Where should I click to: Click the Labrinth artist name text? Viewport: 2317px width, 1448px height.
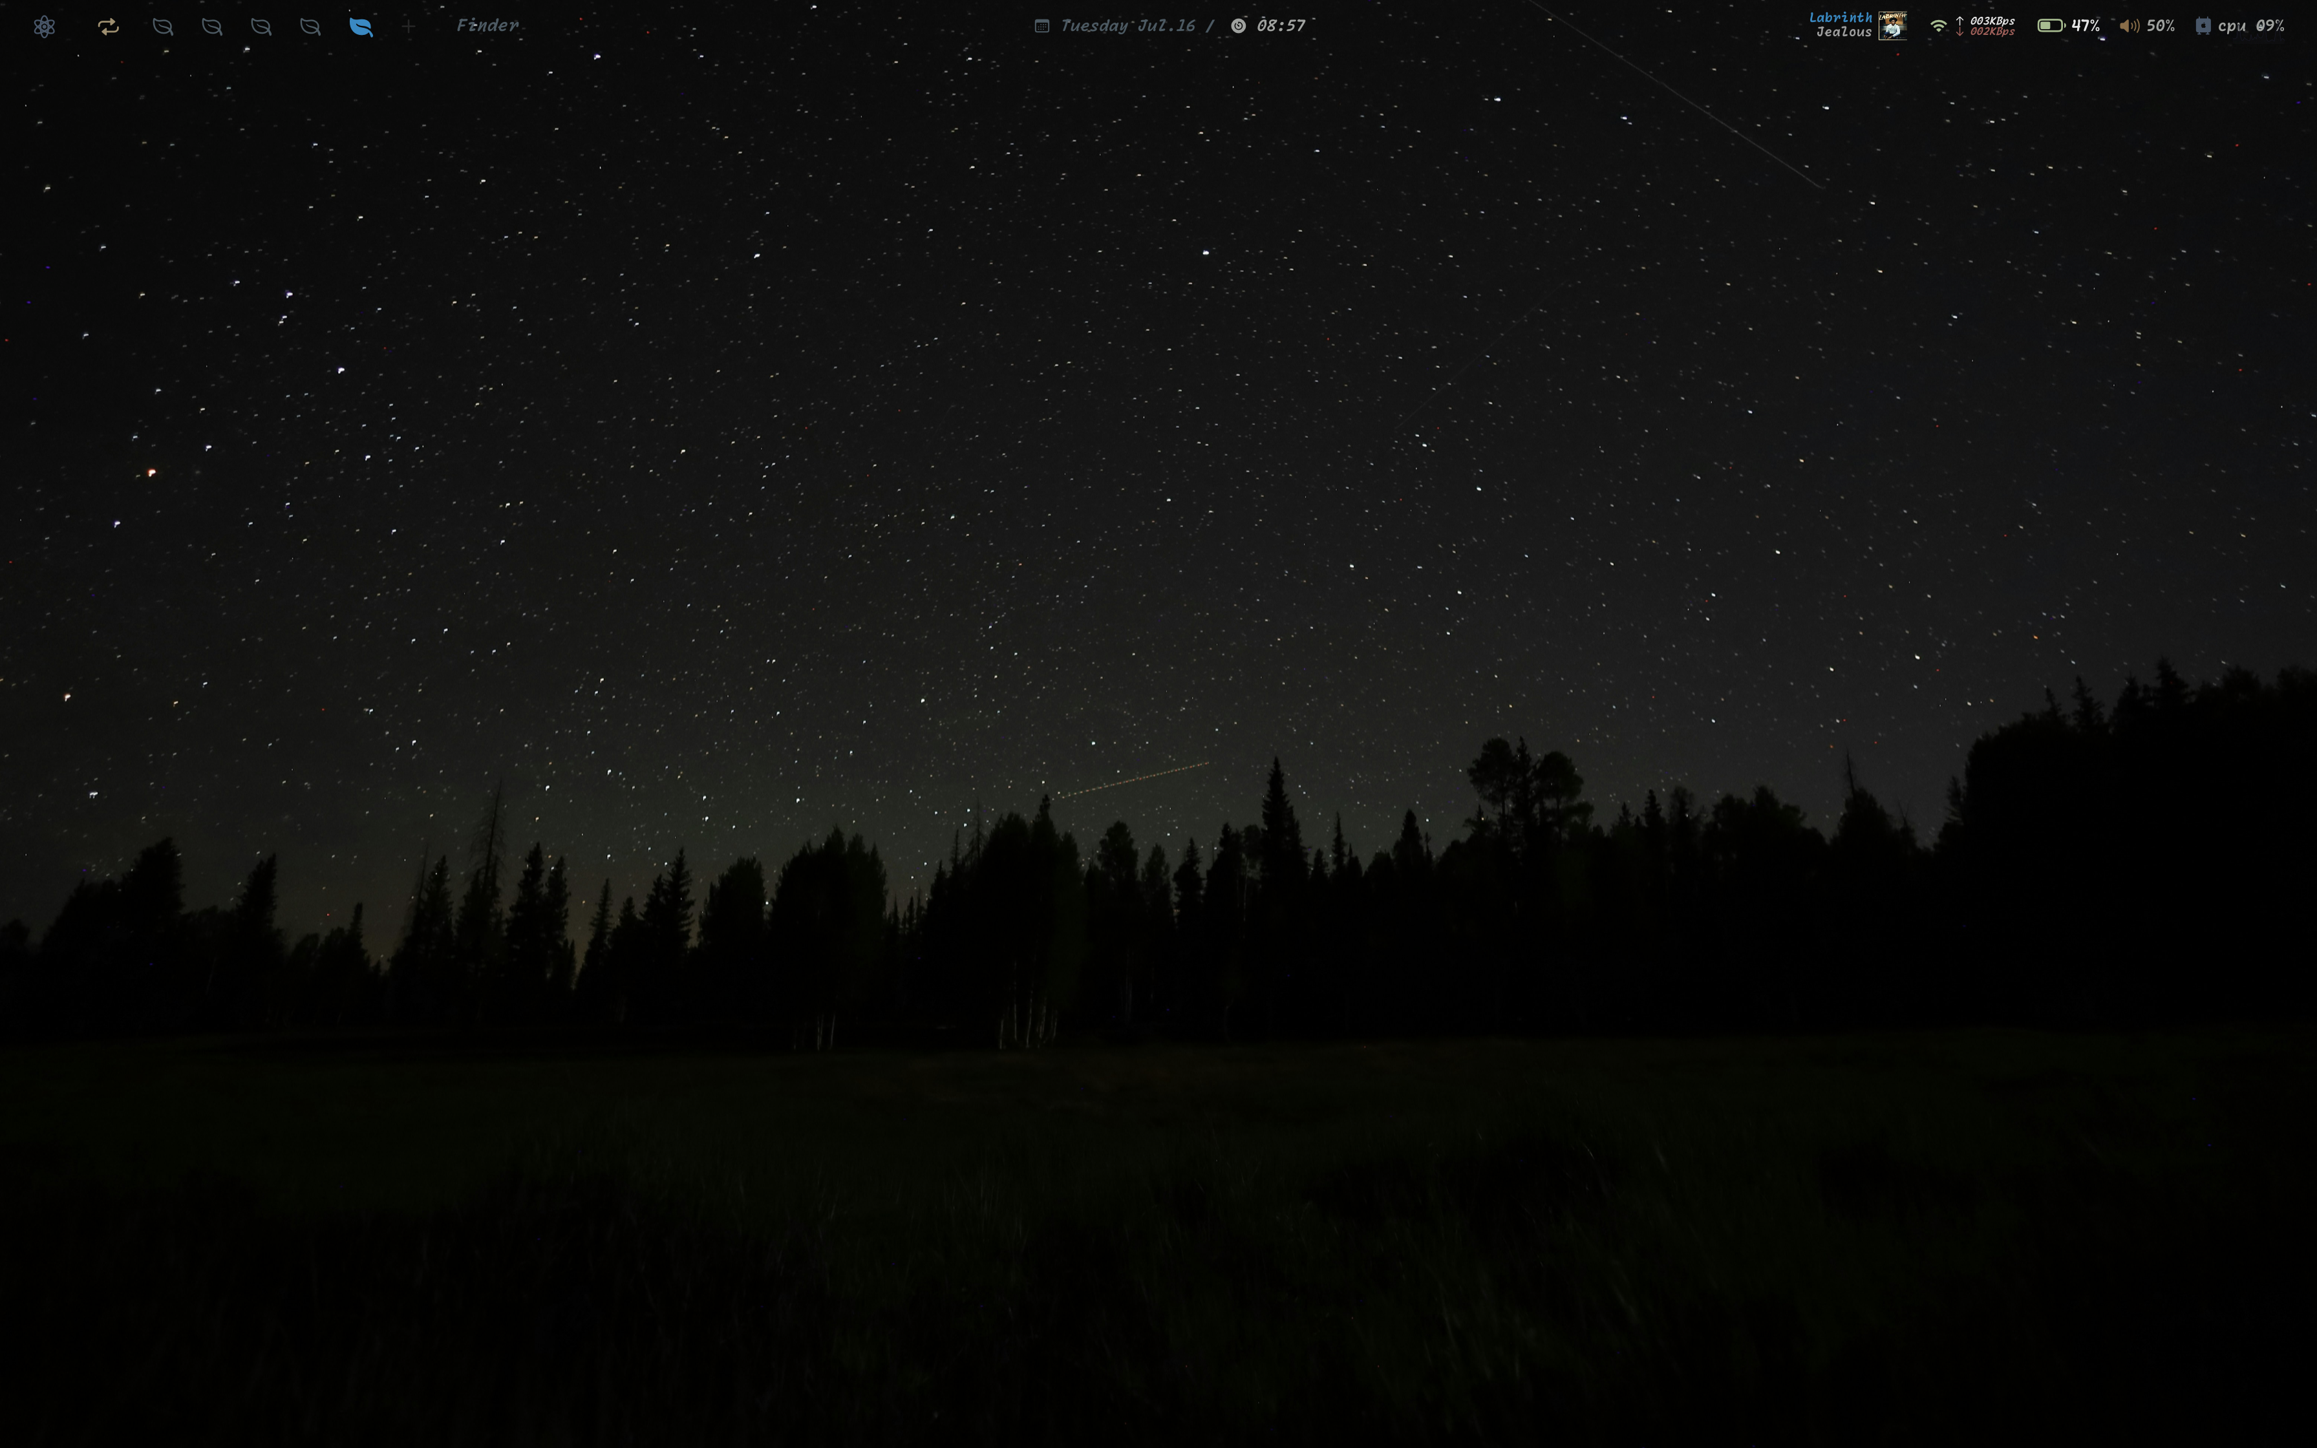point(1840,17)
